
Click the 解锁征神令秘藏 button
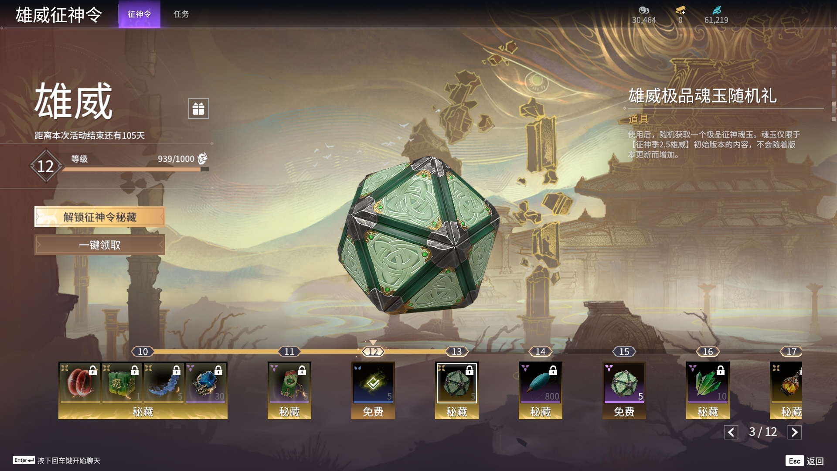(x=100, y=217)
